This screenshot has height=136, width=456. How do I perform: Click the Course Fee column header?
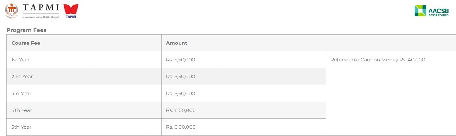coord(26,43)
